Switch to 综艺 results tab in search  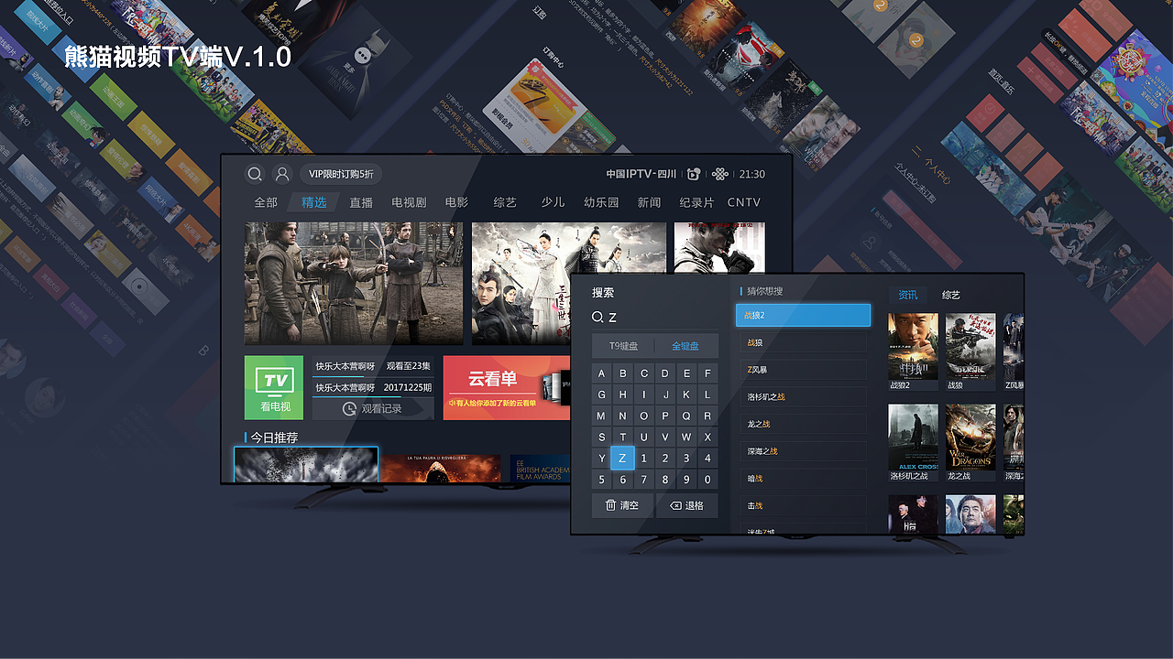(951, 295)
